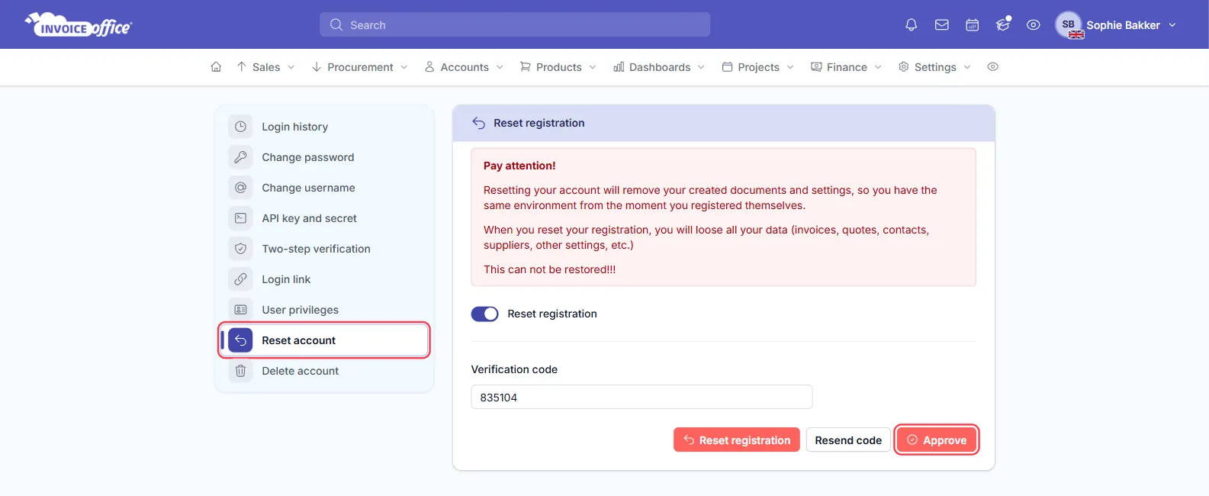
Task: Click the Approve button
Action: pos(937,440)
